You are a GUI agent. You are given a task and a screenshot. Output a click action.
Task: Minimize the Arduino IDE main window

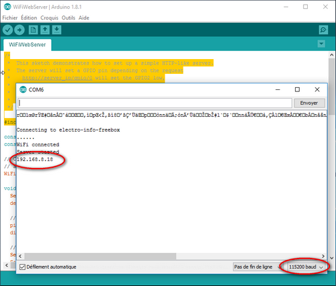pos(286,7)
